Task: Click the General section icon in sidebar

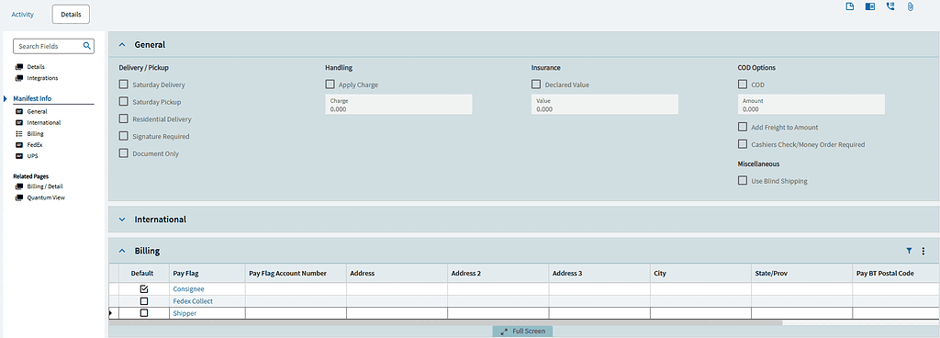Action: (19, 111)
